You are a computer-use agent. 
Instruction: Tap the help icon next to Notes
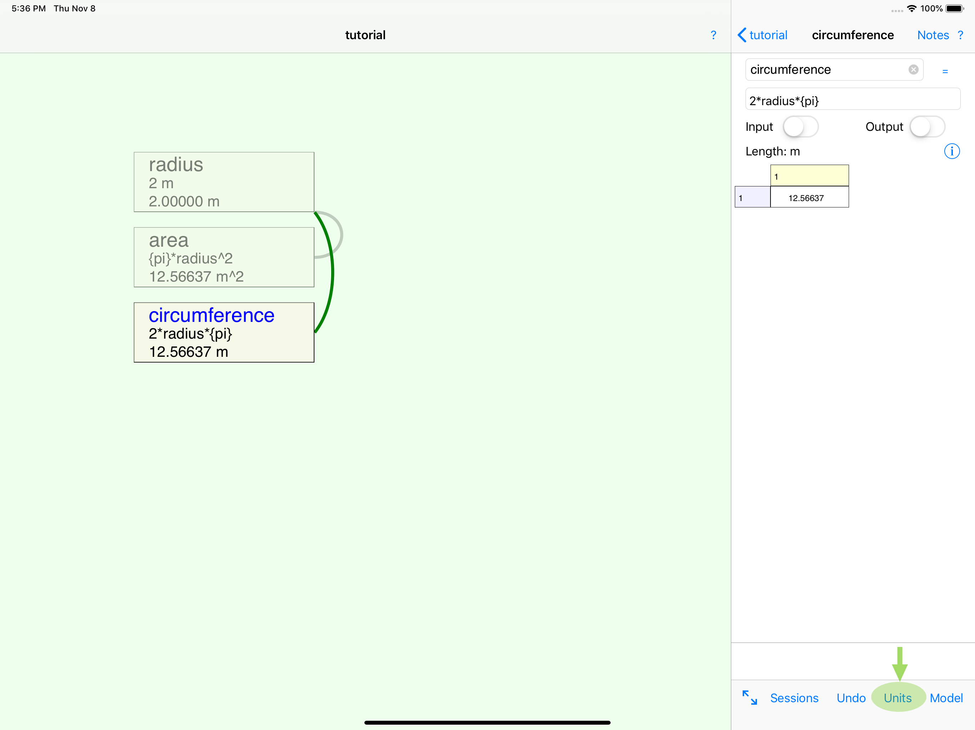960,35
